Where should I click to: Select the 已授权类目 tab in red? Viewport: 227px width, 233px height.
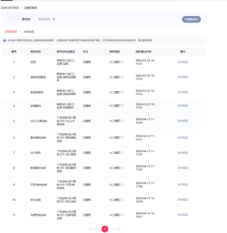[11, 32]
